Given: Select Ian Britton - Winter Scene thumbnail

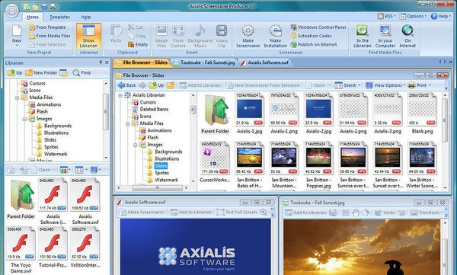Looking at the screenshot, I should pos(422,165).
